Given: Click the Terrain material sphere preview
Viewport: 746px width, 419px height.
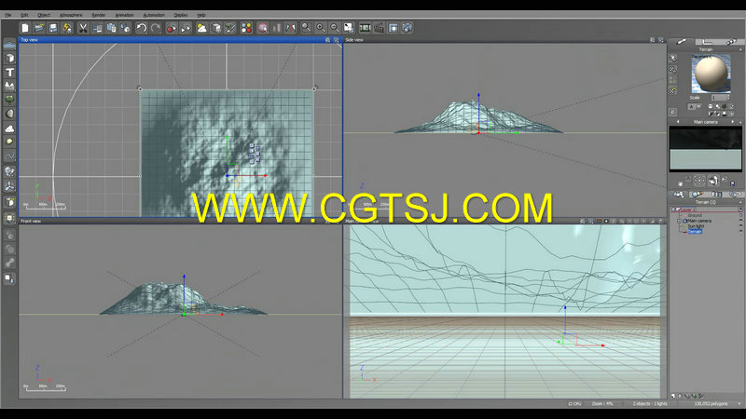Looking at the screenshot, I should pyautogui.click(x=711, y=74).
